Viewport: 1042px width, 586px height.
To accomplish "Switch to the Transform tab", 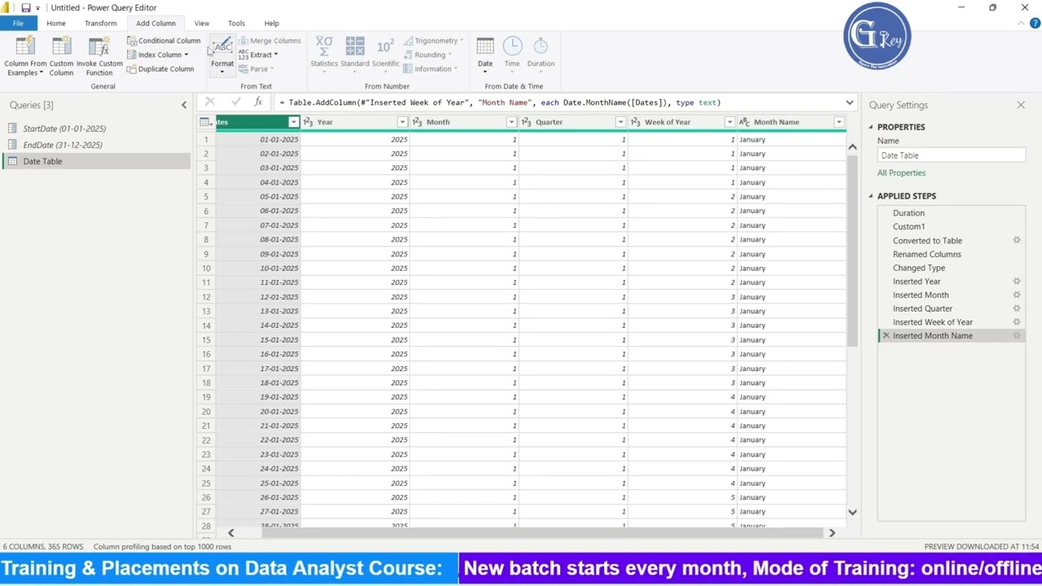I will point(101,24).
